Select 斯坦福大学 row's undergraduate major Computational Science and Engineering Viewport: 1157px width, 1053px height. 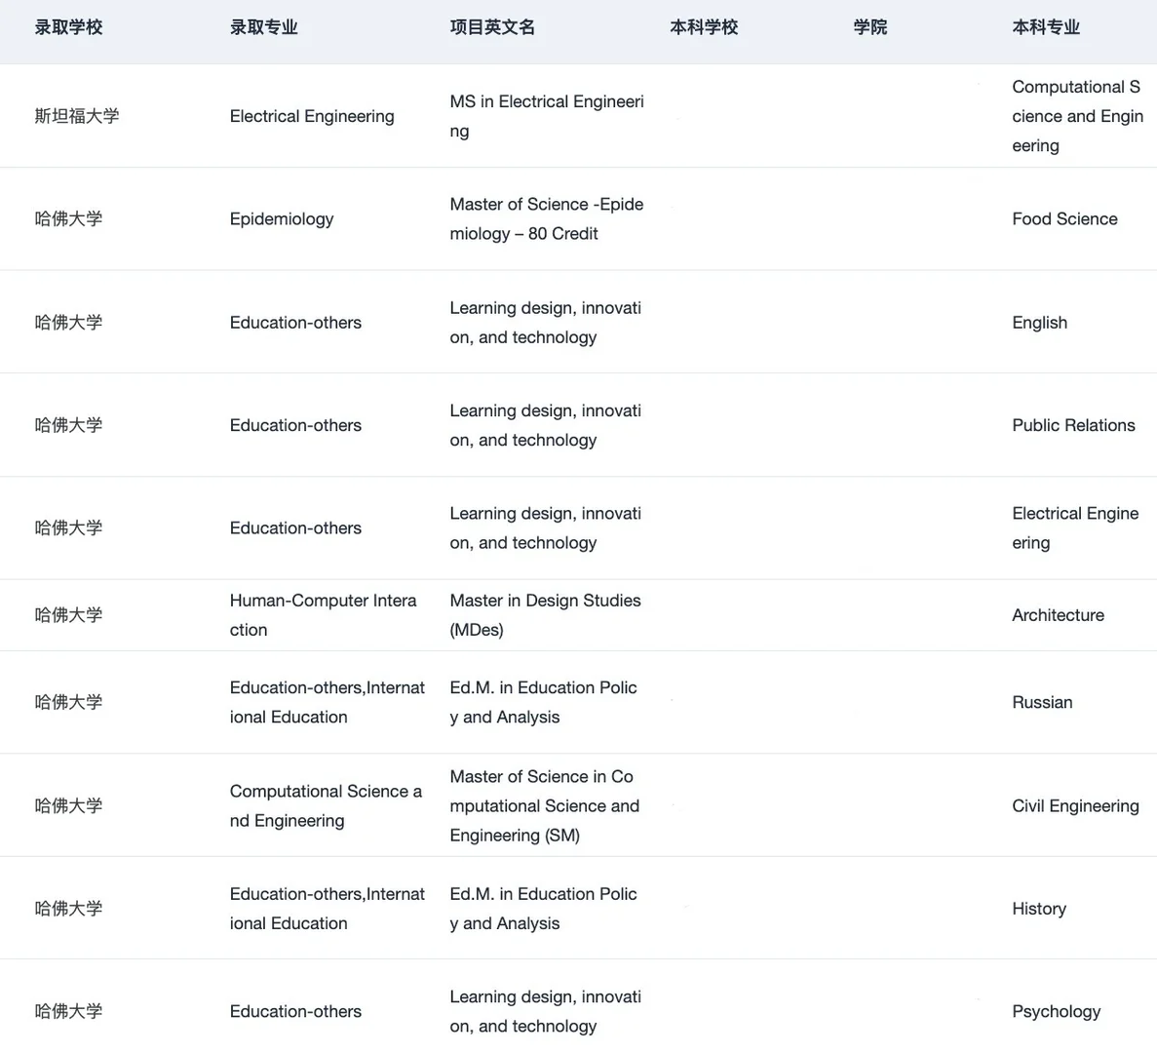[x=1077, y=117]
